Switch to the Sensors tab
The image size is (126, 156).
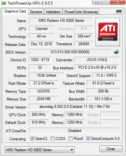point(36,12)
